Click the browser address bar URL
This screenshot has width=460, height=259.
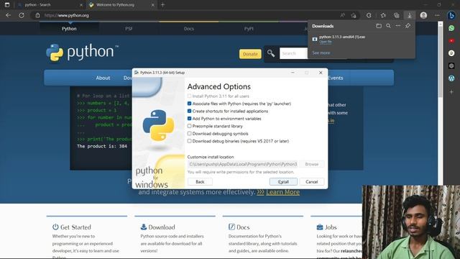(67, 15)
